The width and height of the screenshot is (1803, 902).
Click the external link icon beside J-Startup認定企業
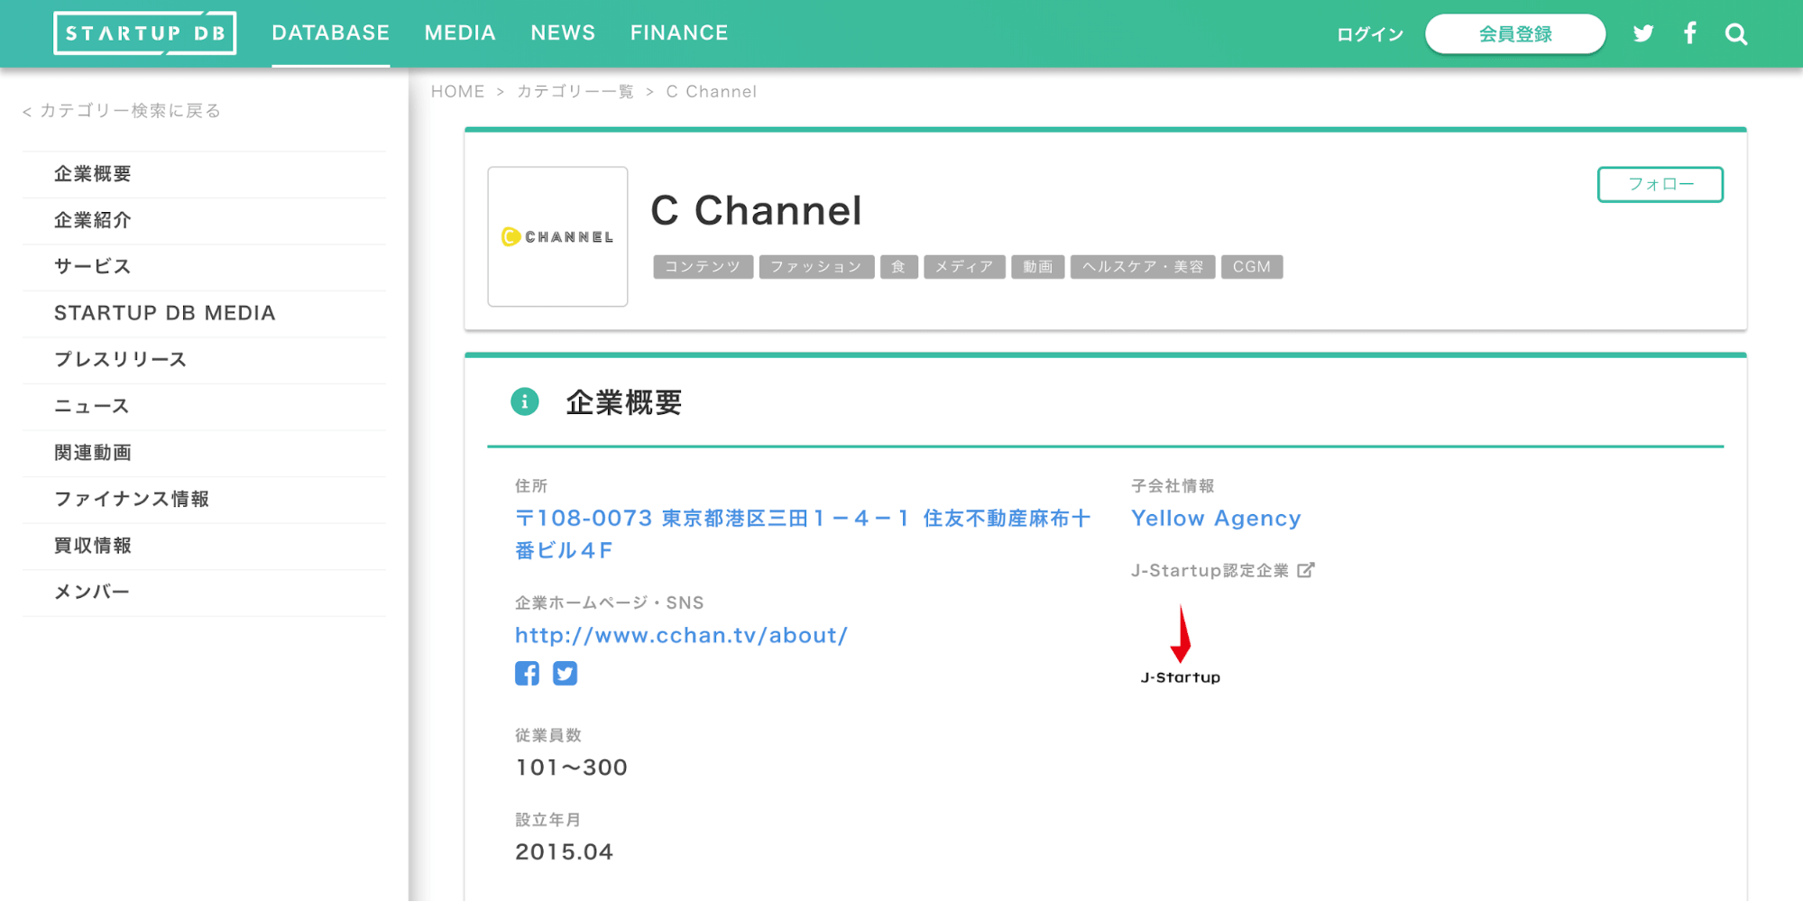tap(1306, 570)
